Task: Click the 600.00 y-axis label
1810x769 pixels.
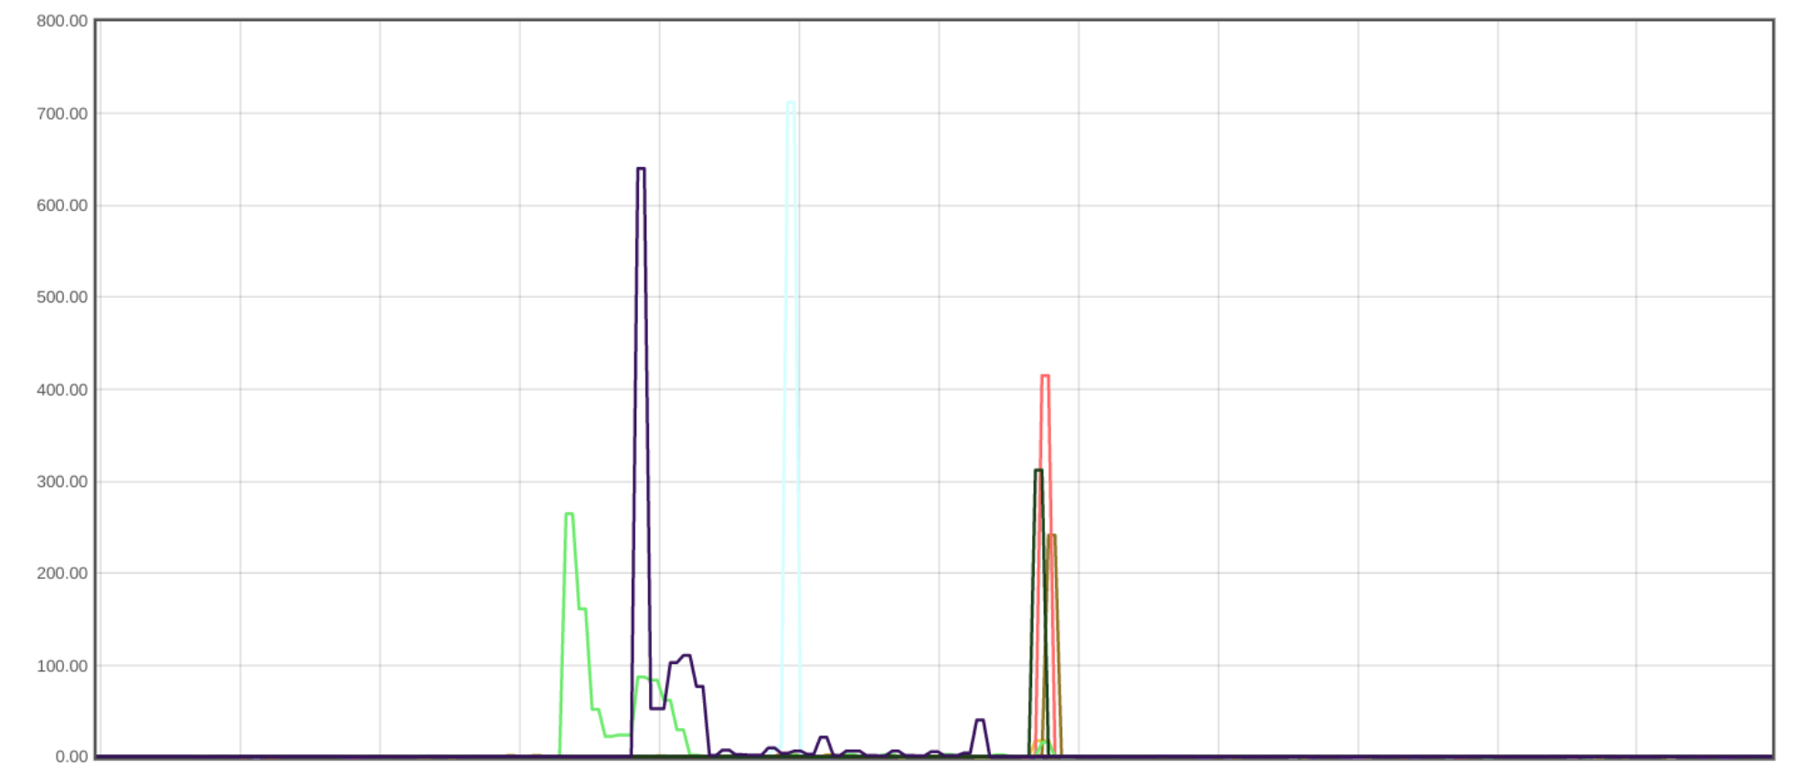Action: tap(62, 205)
